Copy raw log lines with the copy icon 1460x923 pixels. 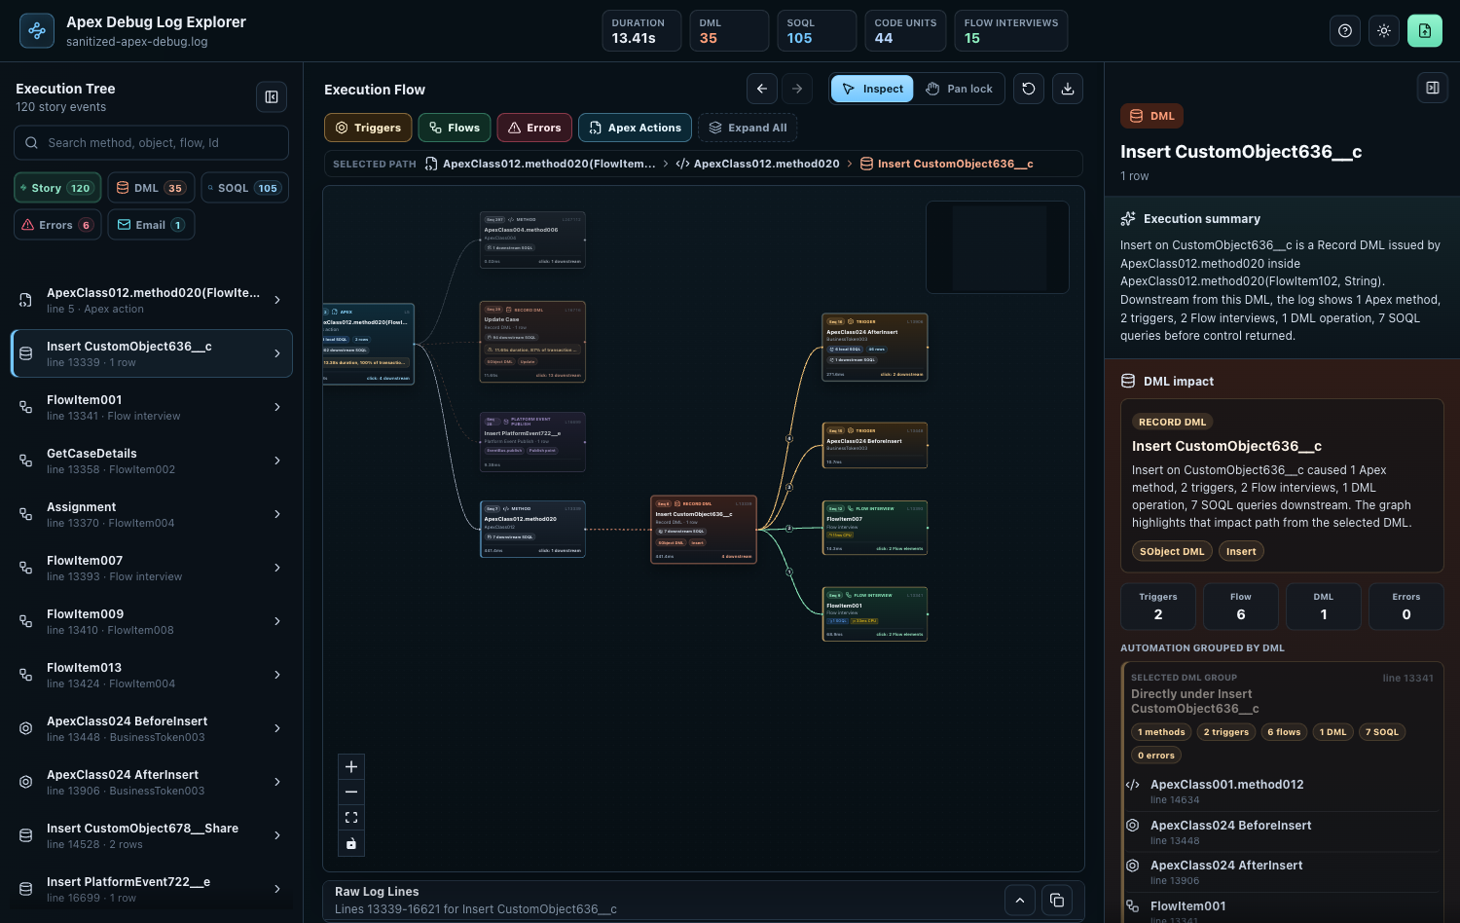(x=1057, y=901)
